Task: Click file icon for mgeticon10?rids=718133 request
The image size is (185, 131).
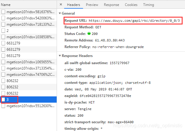Action: pyautogui.click(x=3, y=24)
